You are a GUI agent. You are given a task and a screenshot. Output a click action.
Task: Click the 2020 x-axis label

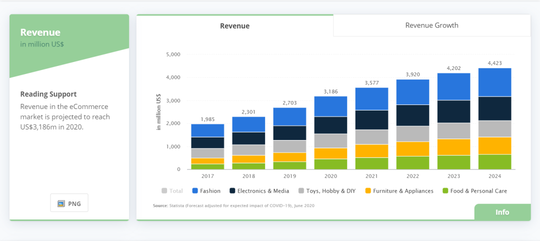330,176
